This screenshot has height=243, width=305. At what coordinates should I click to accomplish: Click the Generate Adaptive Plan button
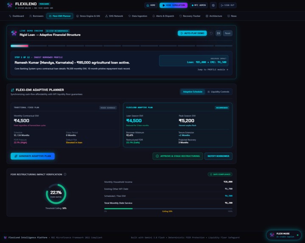[33, 156]
